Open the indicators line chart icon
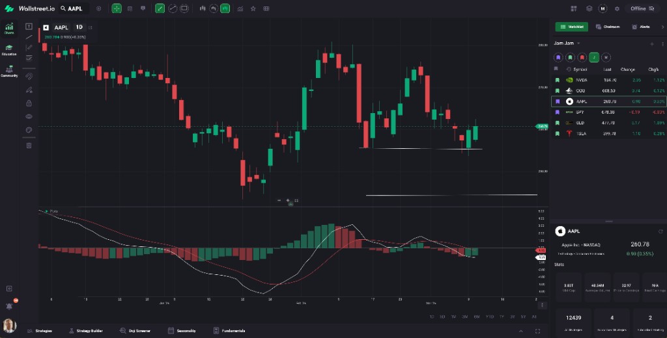 [x=240, y=8]
